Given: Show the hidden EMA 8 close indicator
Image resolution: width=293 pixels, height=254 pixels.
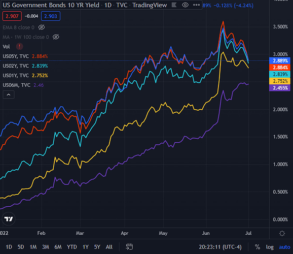Looking at the screenshot, I should [x=42, y=27].
